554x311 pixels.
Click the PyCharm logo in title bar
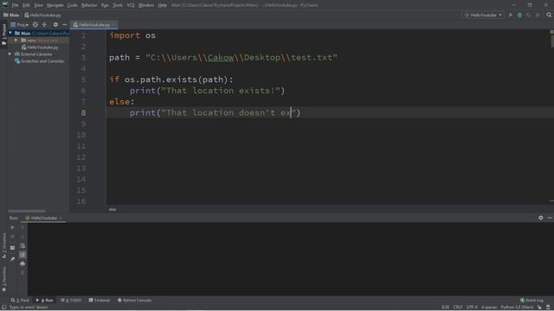[x=5, y=5]
